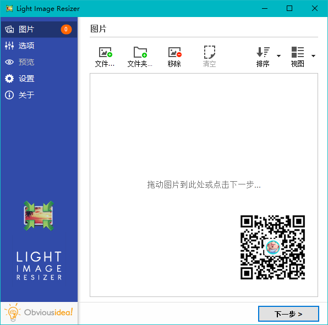
Task: Minimize the Light Image Resizer window
Action: coord(265,9)
